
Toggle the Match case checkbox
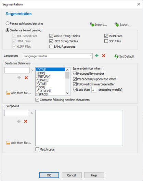pos(37,149)
